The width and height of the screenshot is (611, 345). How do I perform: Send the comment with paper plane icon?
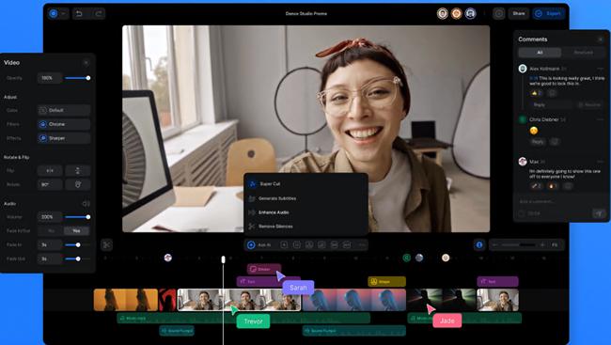pyautogui.click(x=599, y=213)
